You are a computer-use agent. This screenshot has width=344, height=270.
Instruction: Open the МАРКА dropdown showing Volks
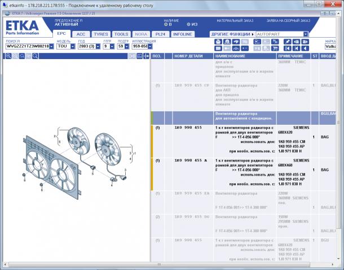pyautogui.click(x=330, y=46)
